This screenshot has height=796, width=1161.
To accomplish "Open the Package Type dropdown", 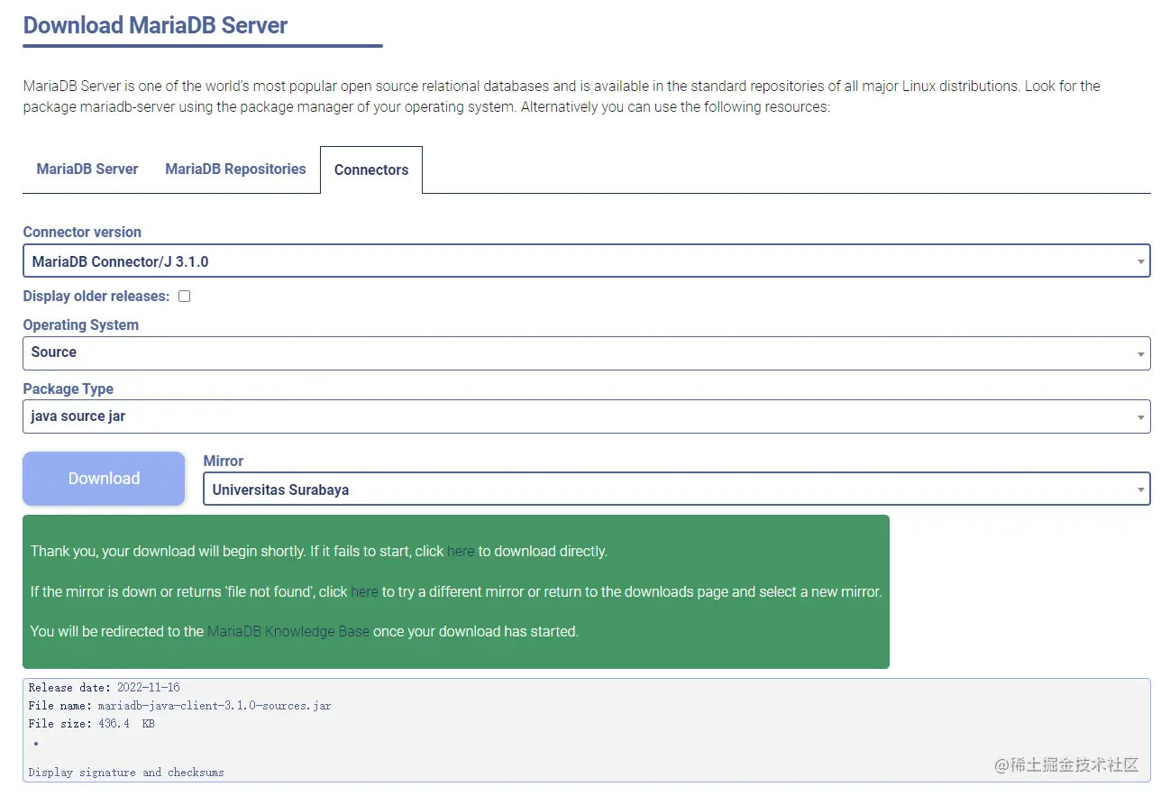I will (x=586, y=416).
